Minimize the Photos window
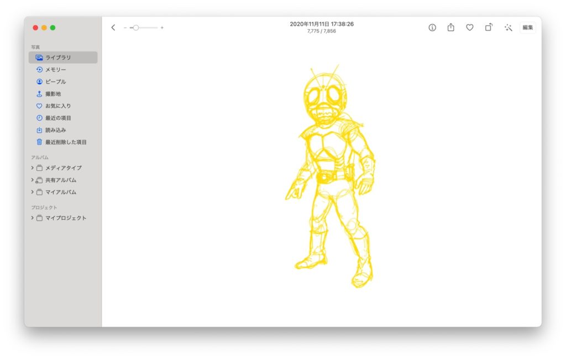This screenshot has height=359, width=566. click(x=44, y=28)
